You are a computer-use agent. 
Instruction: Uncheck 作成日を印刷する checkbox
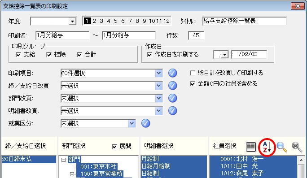tap(149, 55)
